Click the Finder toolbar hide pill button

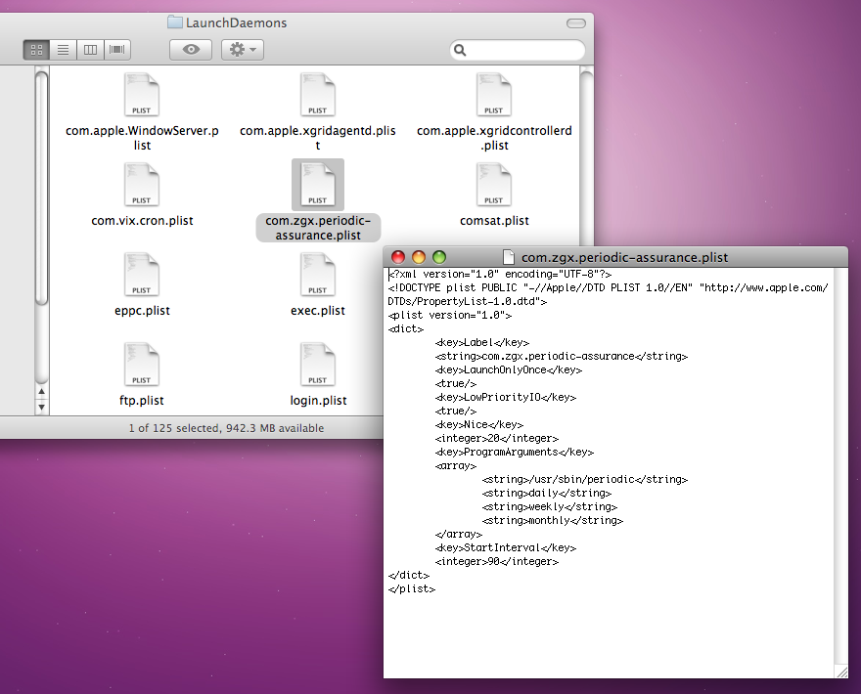coord(576,23)
